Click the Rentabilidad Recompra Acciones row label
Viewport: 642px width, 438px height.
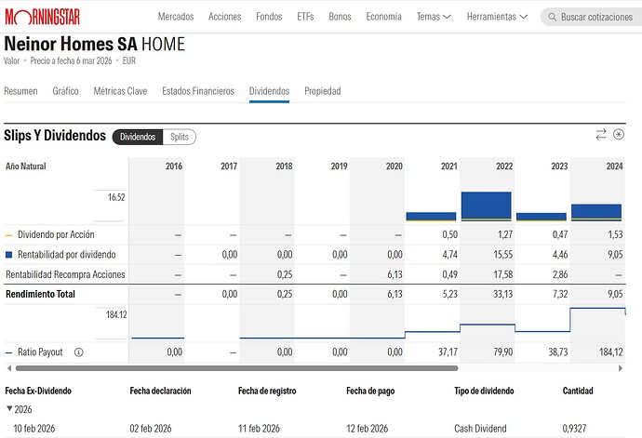point(65,274)
